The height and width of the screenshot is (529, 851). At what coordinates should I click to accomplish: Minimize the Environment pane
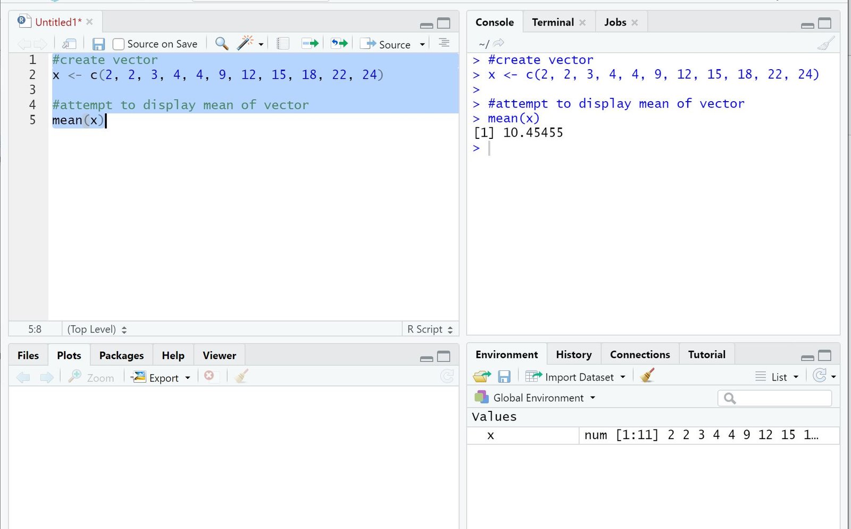tap(807, 357)
